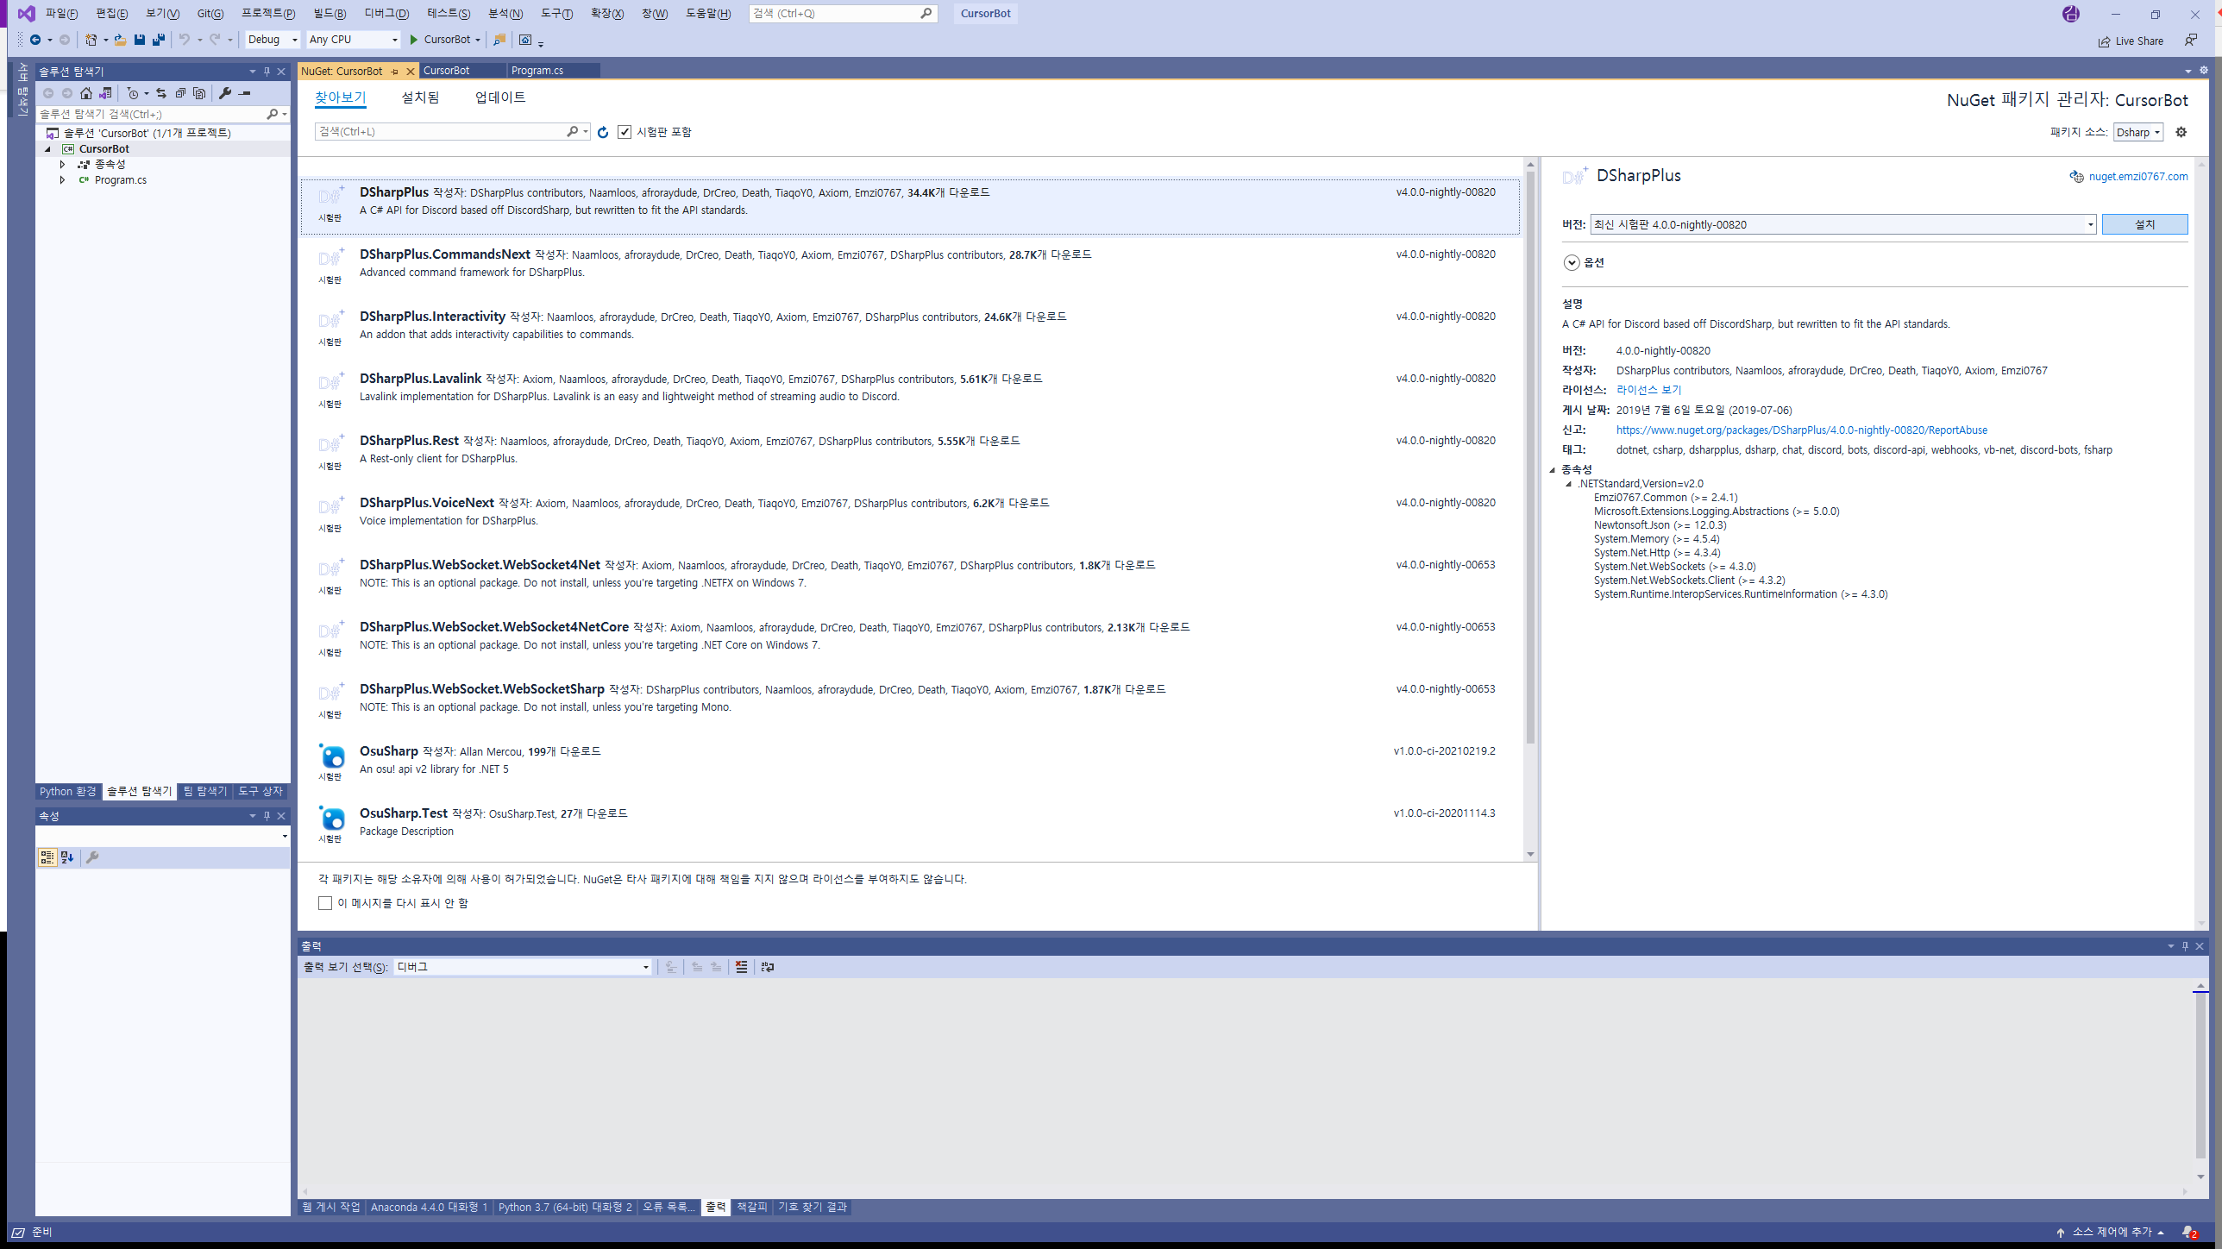Open the Debug configuration dropdown
Viewport: 2222px width, 1249px height.
tap(294, 40)
